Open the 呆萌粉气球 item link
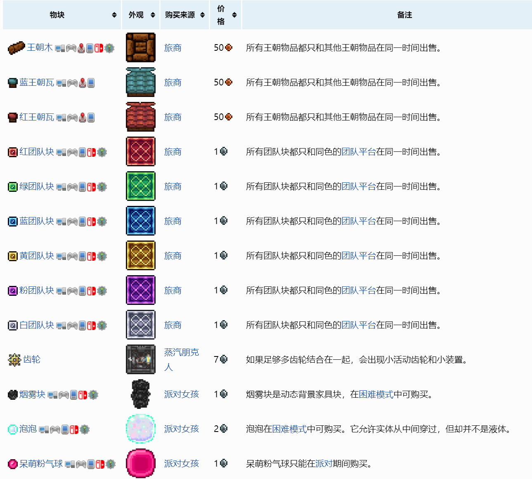Screen dimensions: 532x479 click(41, 464)
